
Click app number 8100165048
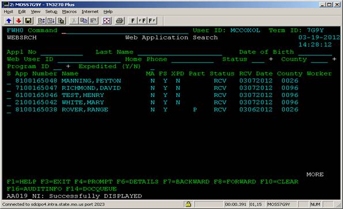(x=36, y=81)
